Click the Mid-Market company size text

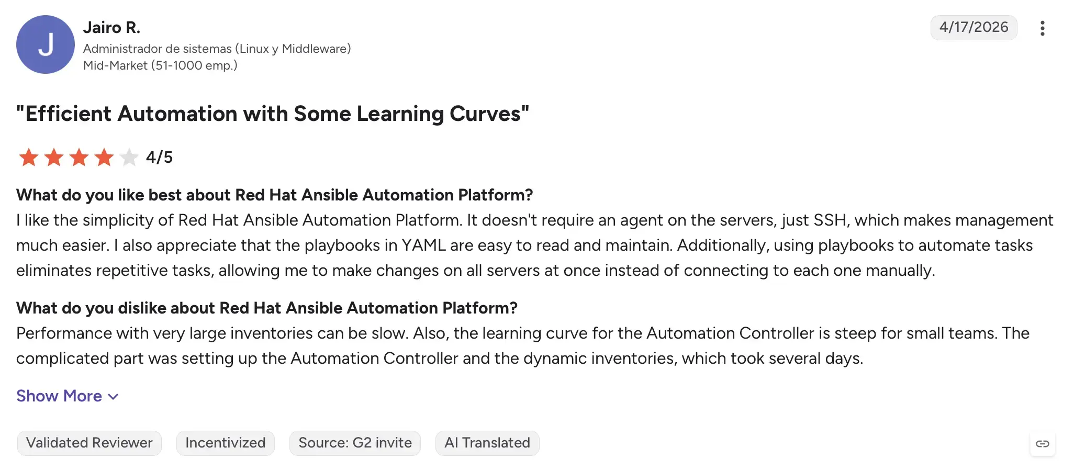(160, 65)
